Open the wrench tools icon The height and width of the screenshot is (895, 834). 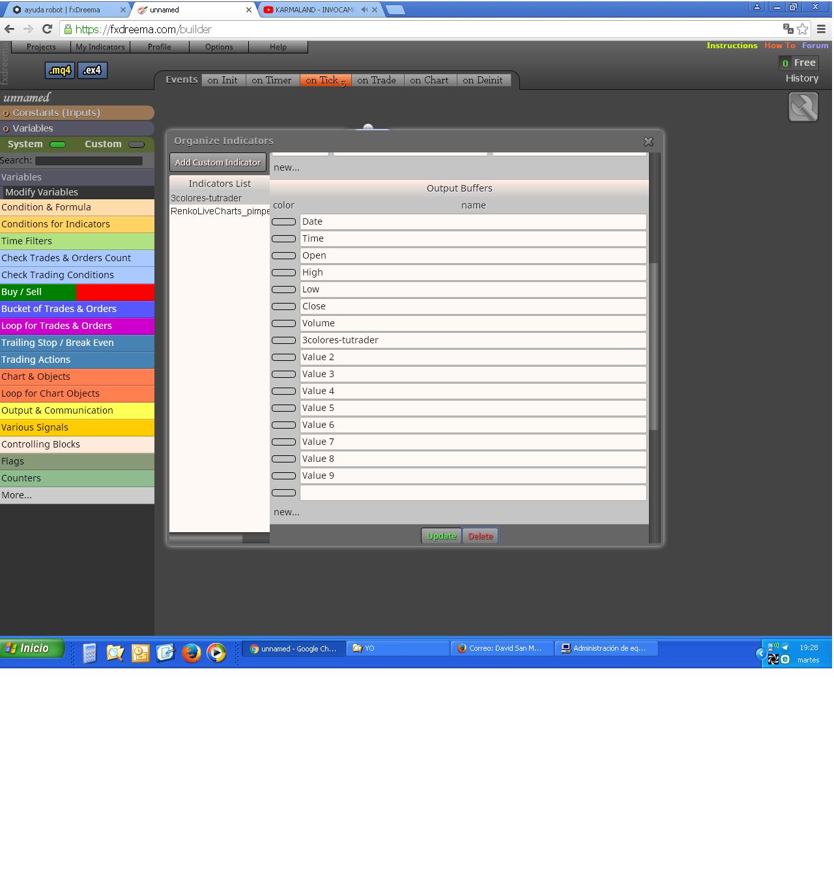point(803,107)
